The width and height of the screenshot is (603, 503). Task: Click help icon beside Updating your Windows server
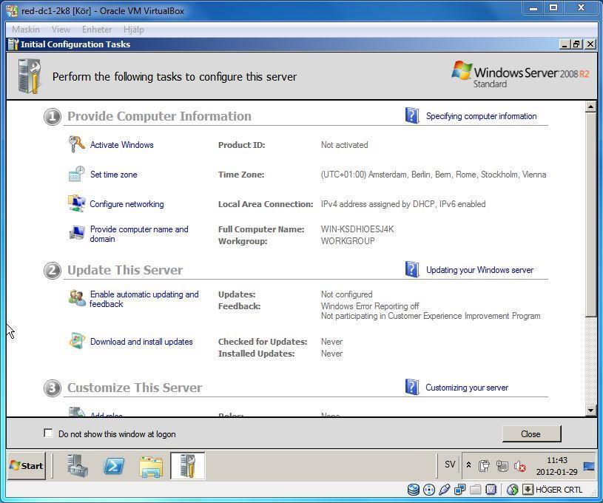click(x=412, y=269)
